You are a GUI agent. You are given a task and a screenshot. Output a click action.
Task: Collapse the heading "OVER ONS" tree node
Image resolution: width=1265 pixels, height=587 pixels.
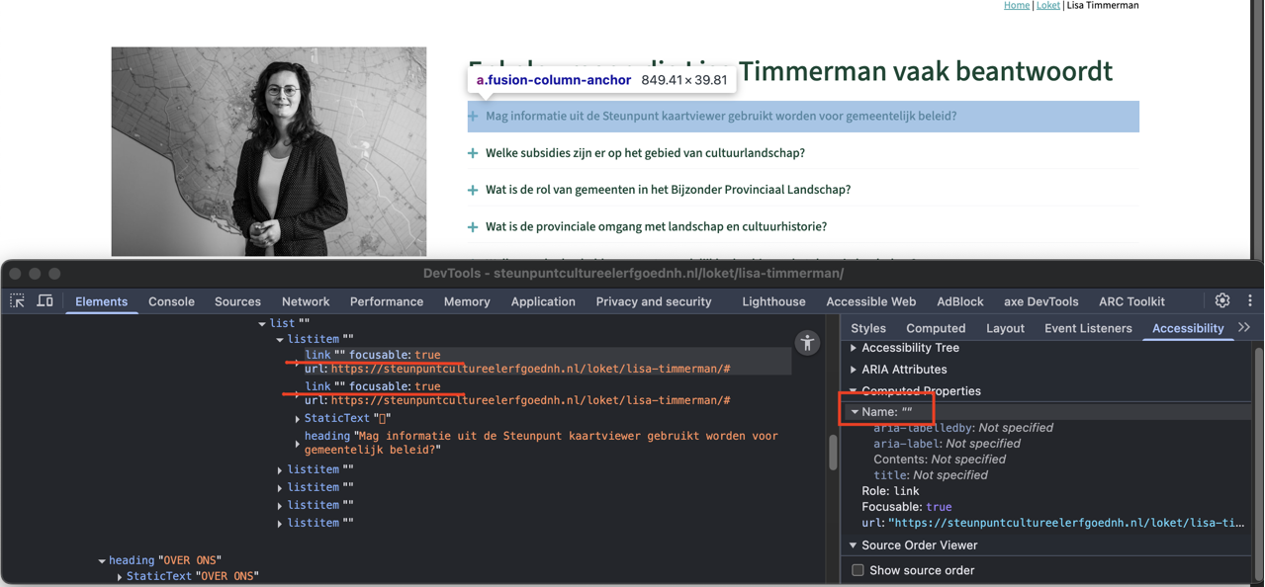click(x=102, y=561)
